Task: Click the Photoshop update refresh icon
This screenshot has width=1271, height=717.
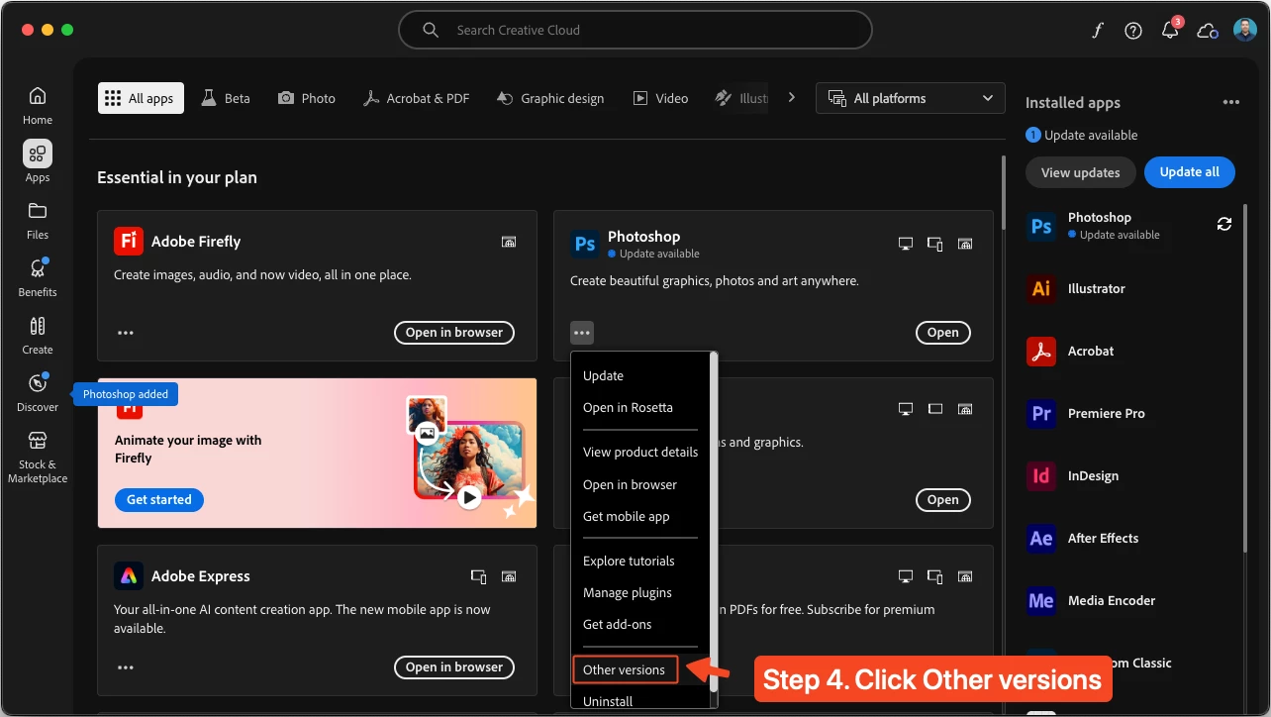Action: tap(1224, 225)
